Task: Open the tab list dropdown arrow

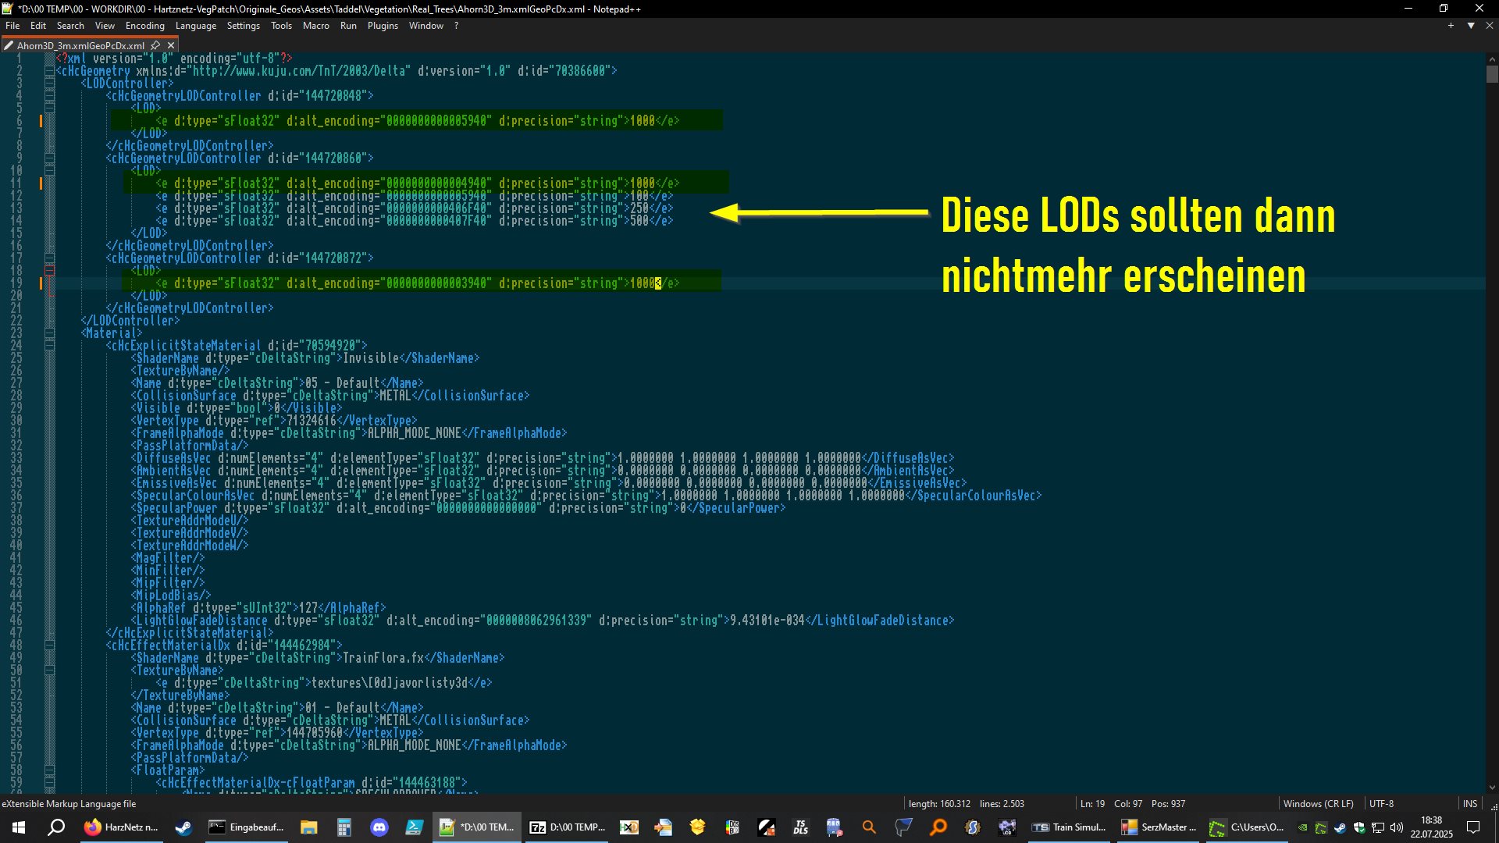Action: tap(1471, 26)
